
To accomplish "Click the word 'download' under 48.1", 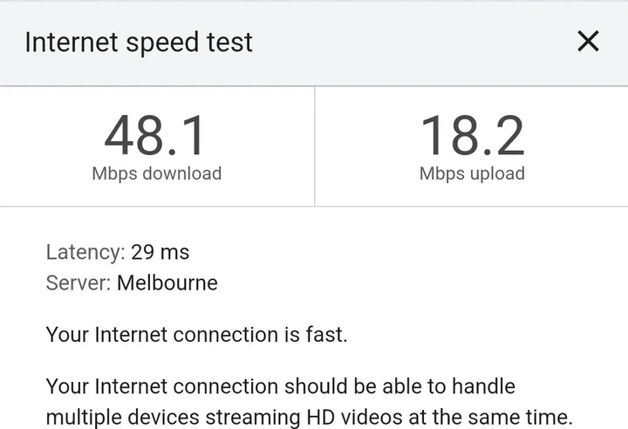I will 181,174.
